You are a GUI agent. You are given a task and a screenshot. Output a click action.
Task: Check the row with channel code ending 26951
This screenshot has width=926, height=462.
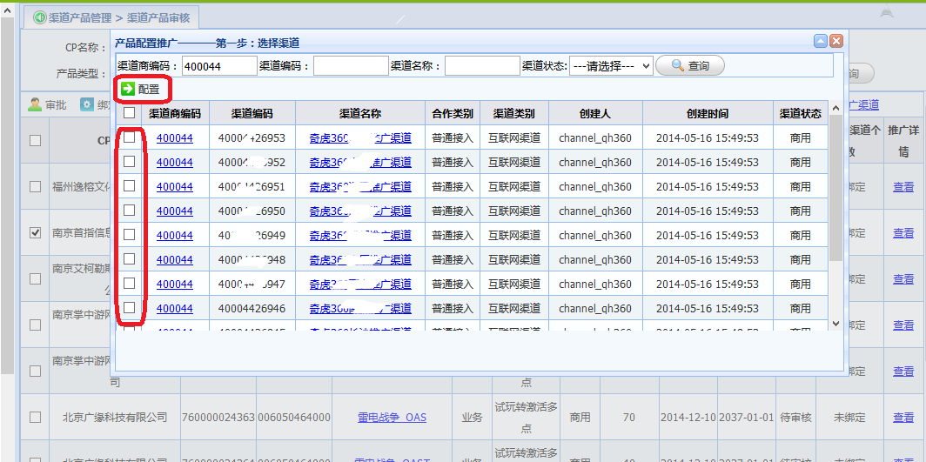(130, 186)
